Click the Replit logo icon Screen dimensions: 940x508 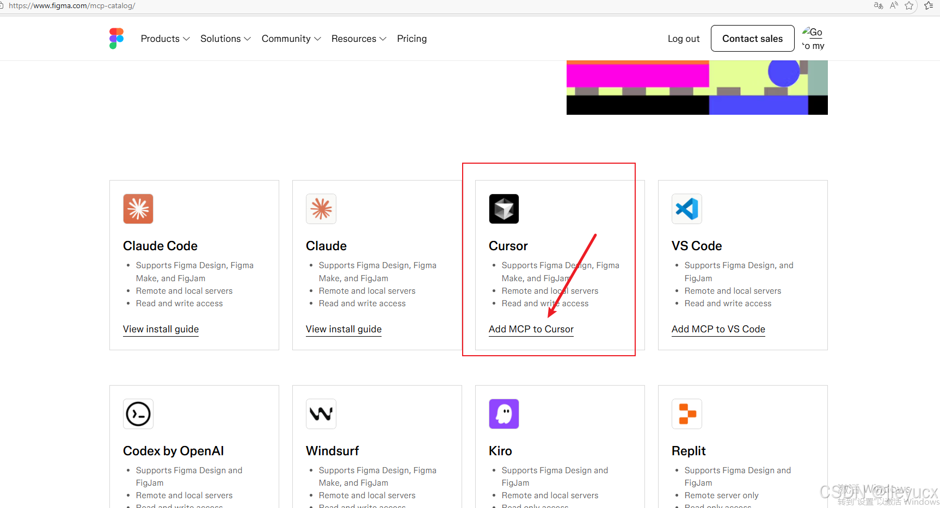click(x=687, y=414)
